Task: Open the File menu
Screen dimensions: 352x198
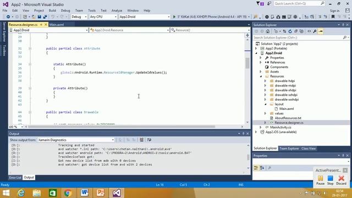Action: tap(5, 10)
